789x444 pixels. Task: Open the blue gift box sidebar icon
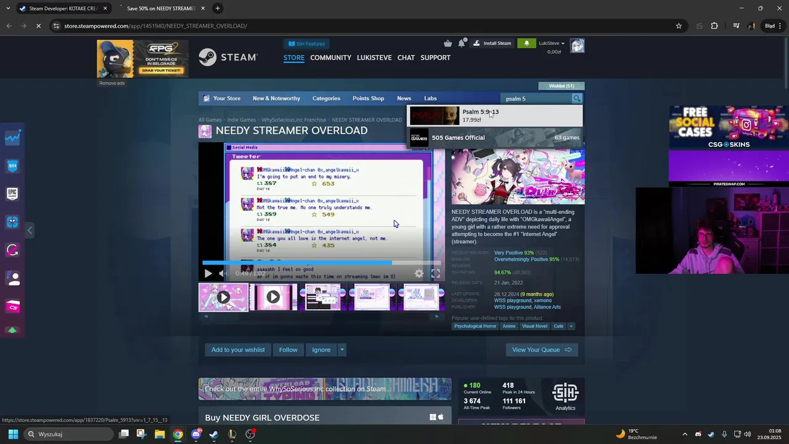12,222
